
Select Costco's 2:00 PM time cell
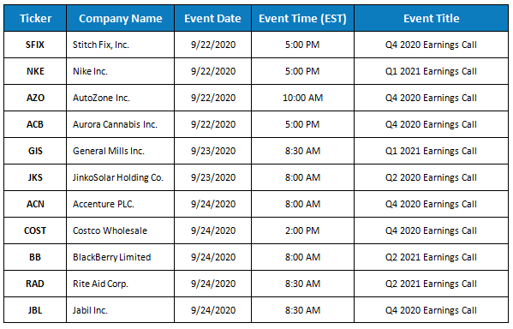[x=302, y=230]
